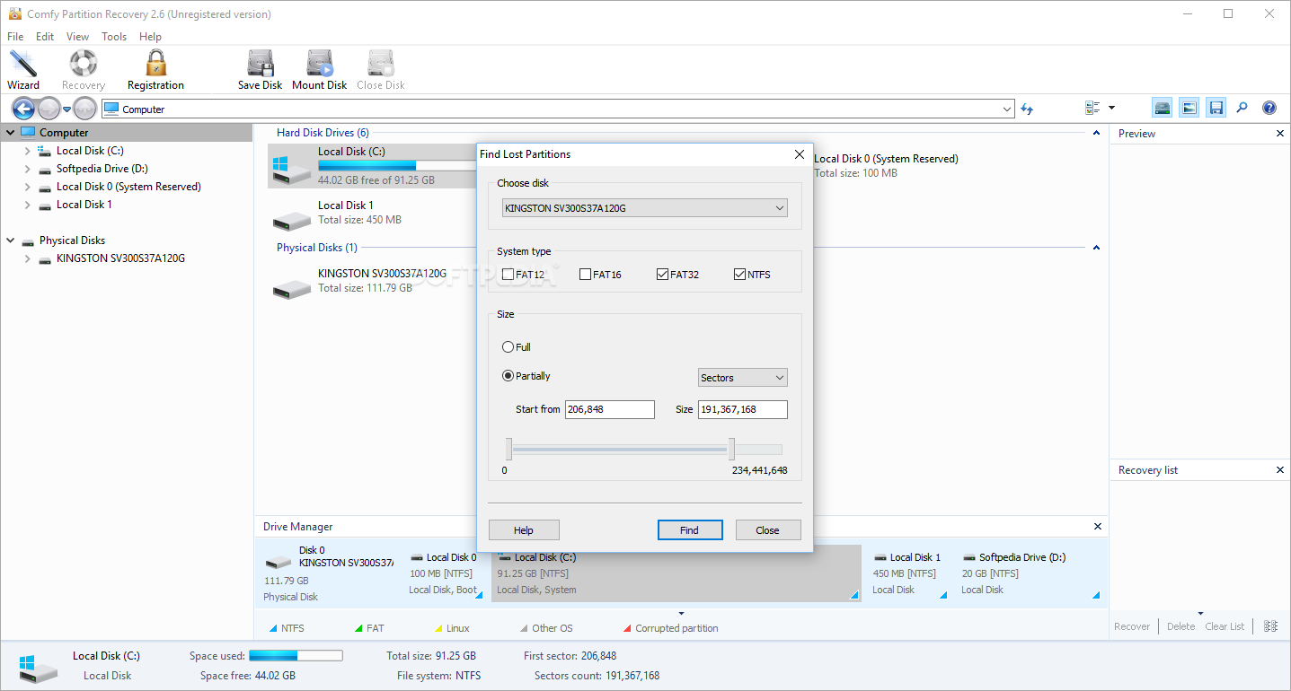
Task: Click Disk 0 KINGSTON in Drive Manager
Action: [x=330, y=573]
